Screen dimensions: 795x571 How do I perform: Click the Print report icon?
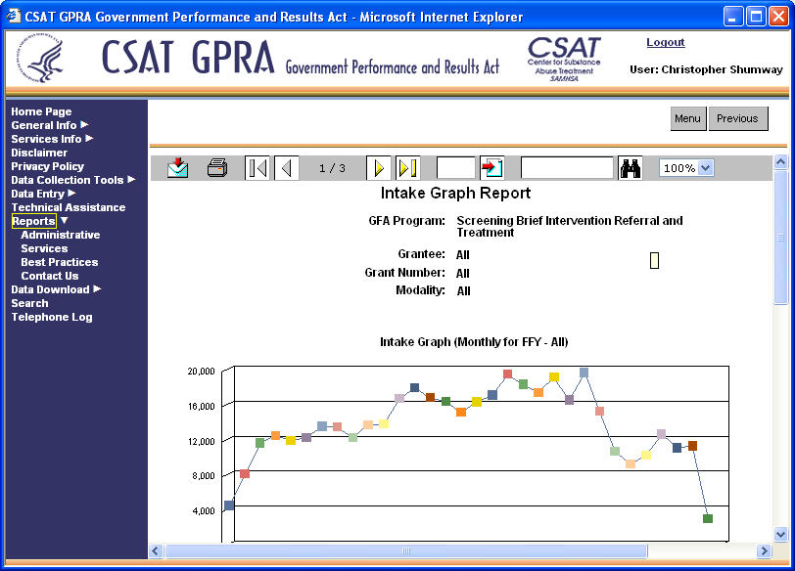click(x=217, y=168)
